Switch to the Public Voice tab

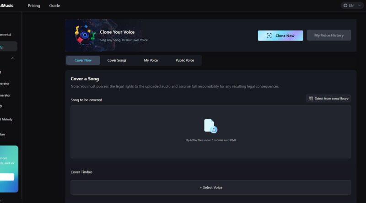click(185, 60)
